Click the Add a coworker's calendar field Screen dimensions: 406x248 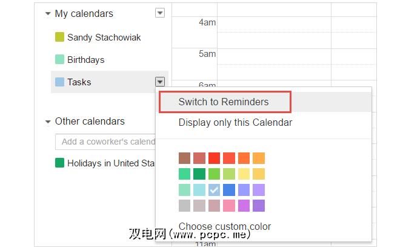(x=107, y=142)
